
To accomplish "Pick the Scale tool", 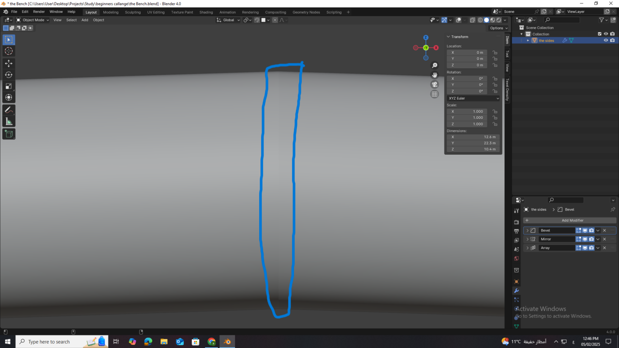I will [x=9, y=86].
